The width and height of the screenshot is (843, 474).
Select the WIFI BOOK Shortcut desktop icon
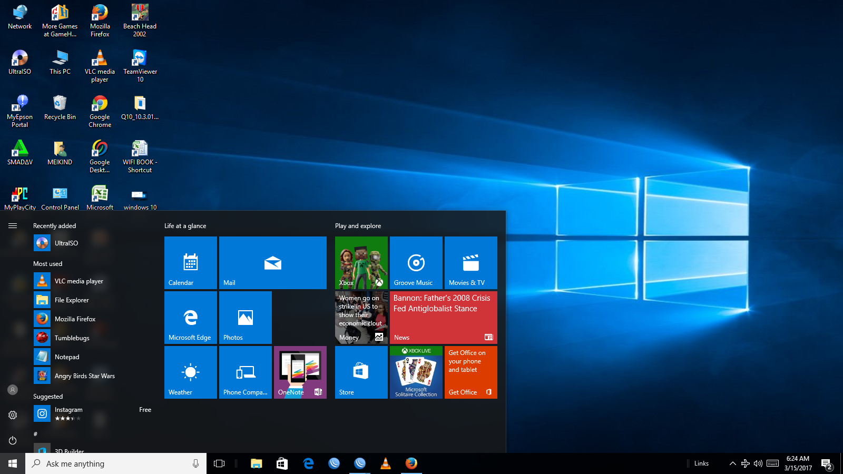[x=140, y=156]
